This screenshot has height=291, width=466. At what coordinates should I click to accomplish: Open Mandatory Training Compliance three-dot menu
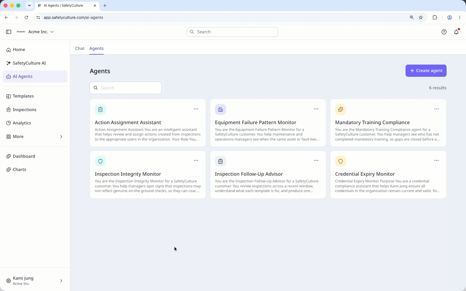[437, 109]
